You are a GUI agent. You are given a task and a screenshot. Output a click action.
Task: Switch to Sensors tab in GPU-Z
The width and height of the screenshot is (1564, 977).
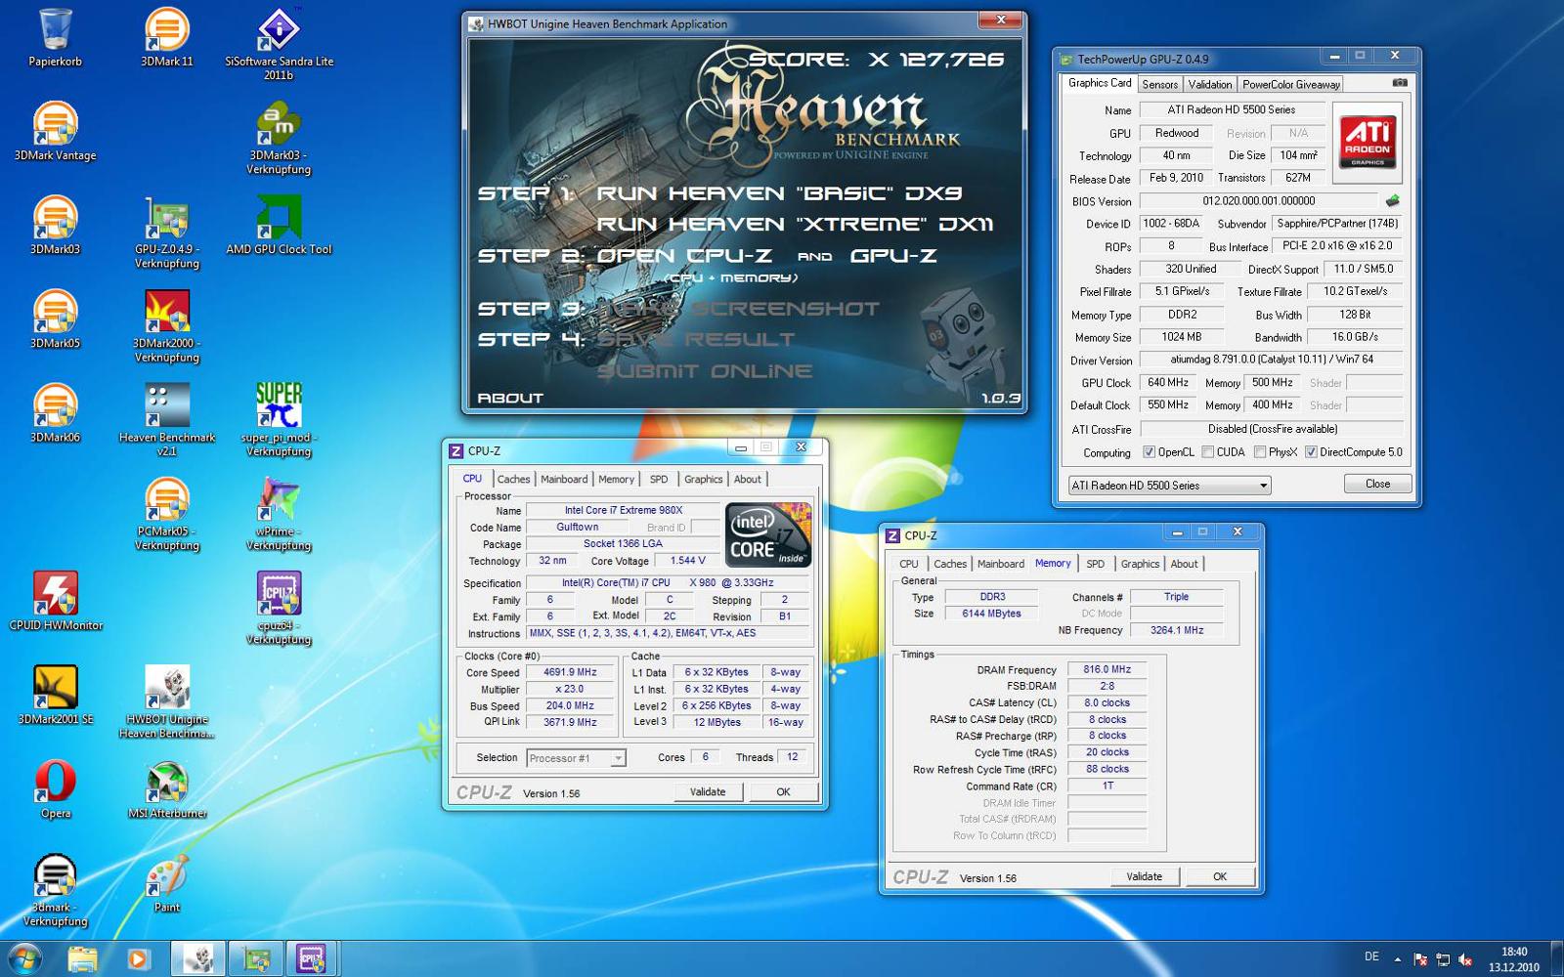1160,85
